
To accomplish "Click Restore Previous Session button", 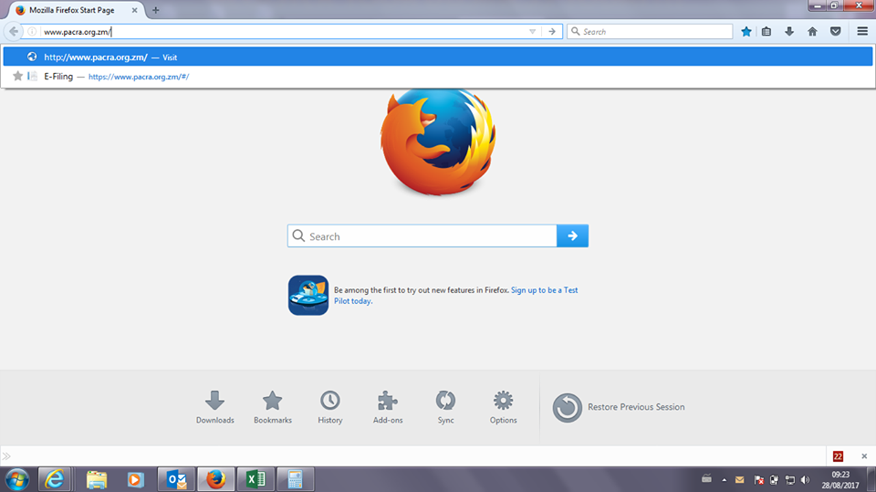I will pyautogui.click(x=619, y=408).
